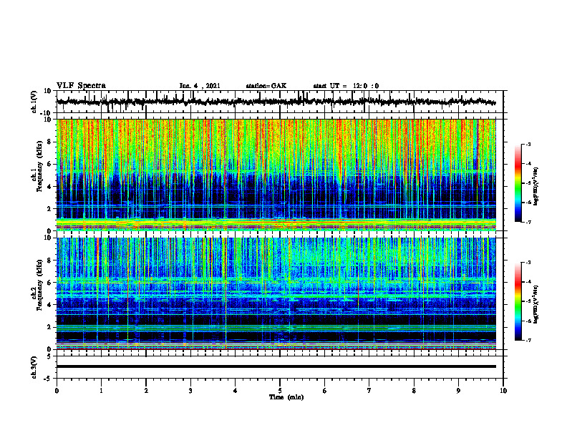Click the ch.3 flat black voltage trace

(276, 366)
